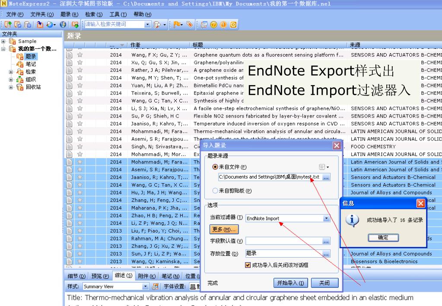The height and width of the screenshot is (306, 442).
Task: Expand the 组织 tree node
Action: pos(11,80)
